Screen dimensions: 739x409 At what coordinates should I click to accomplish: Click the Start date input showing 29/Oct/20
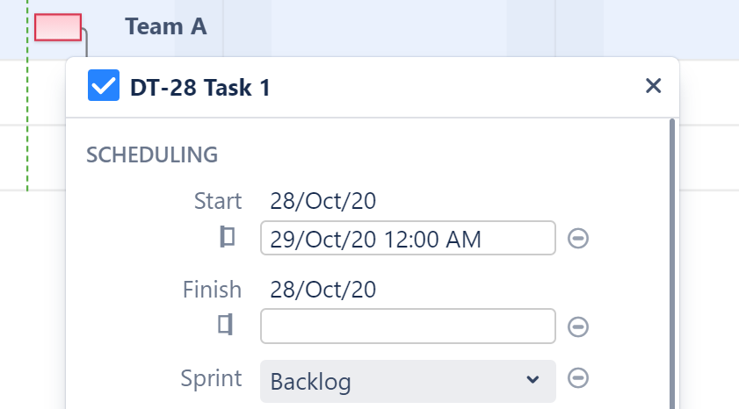click(408, 239)
